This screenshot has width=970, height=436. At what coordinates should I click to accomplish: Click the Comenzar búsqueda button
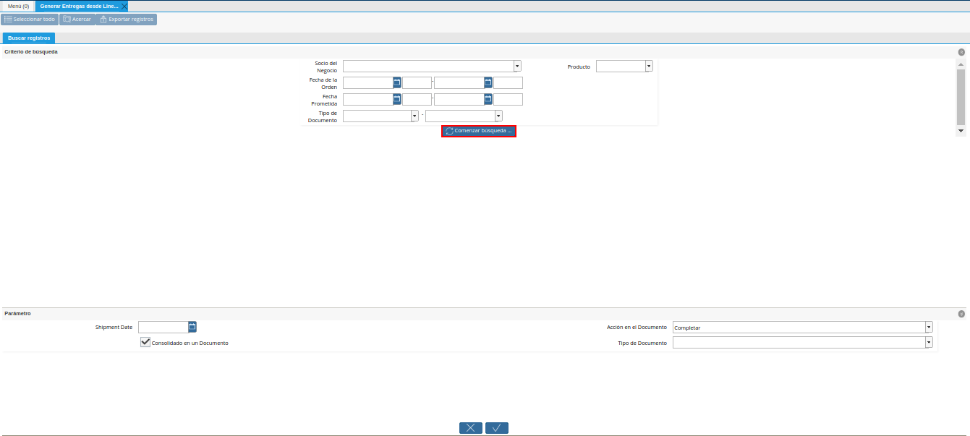point(479,132)
